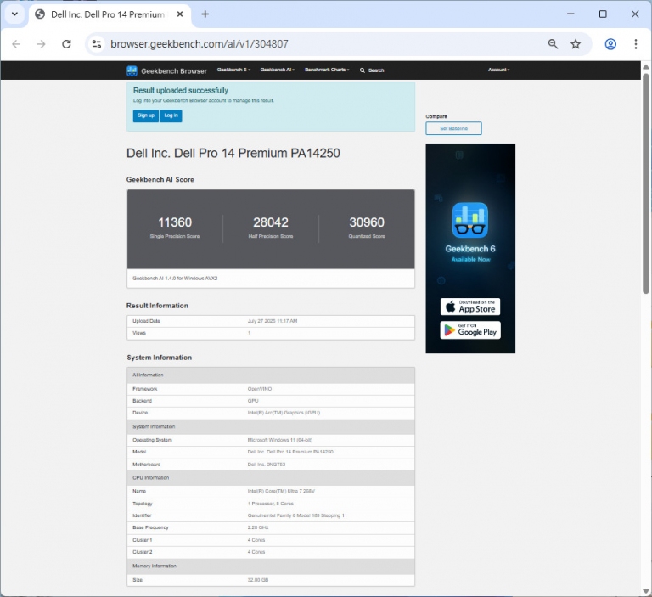Click the Device value Intel Arc Graphics
This screenshot has width=652, height=597.
(x=284, y=413)
